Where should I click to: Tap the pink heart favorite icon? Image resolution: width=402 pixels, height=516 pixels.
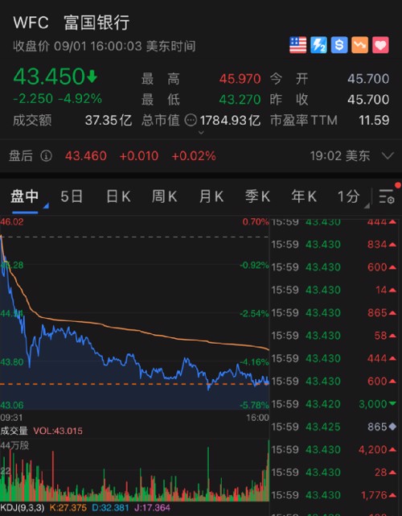(380, 45)
